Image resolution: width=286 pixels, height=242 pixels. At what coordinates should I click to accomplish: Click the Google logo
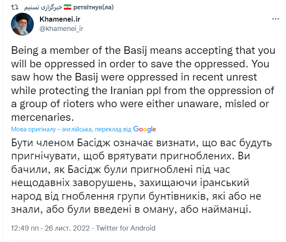coord(144,129)
